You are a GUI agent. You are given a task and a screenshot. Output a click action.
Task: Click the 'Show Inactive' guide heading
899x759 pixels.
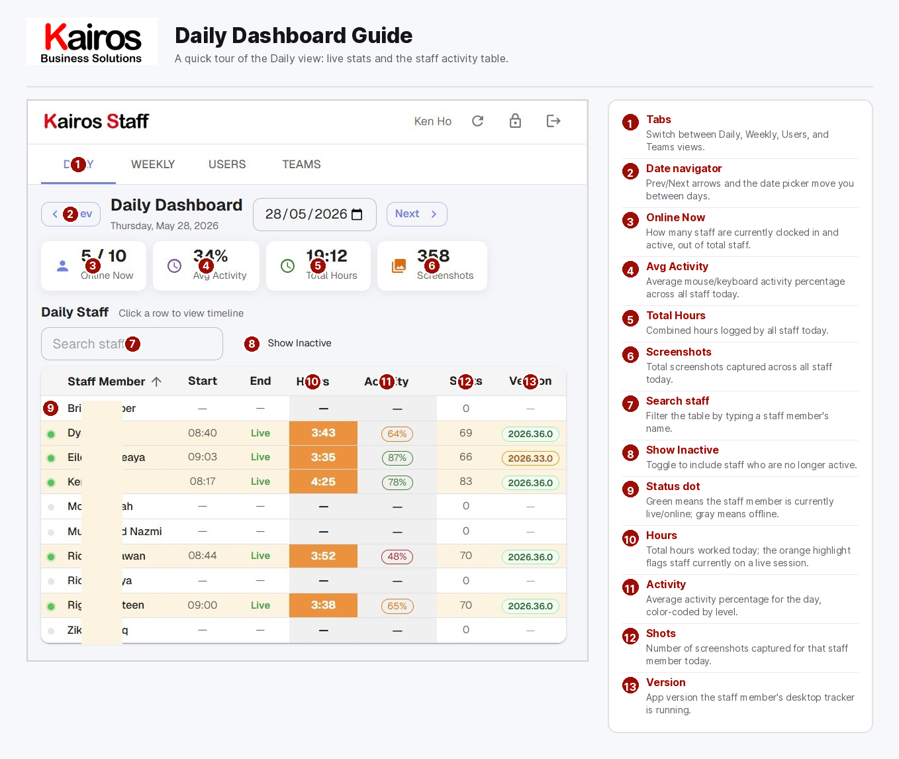pos(683,450)
